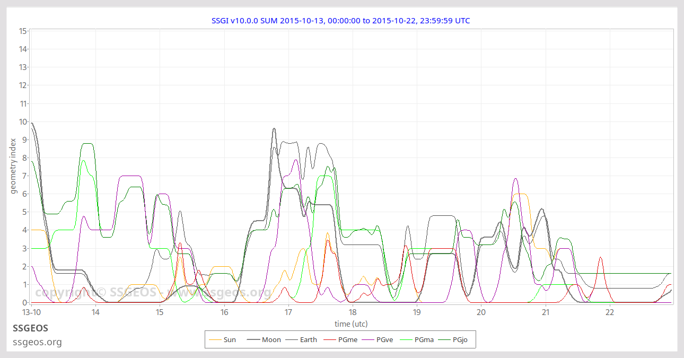Click the red PGme legend line marker
Screen dimensions: 684x358
click(x=330, y=339)
